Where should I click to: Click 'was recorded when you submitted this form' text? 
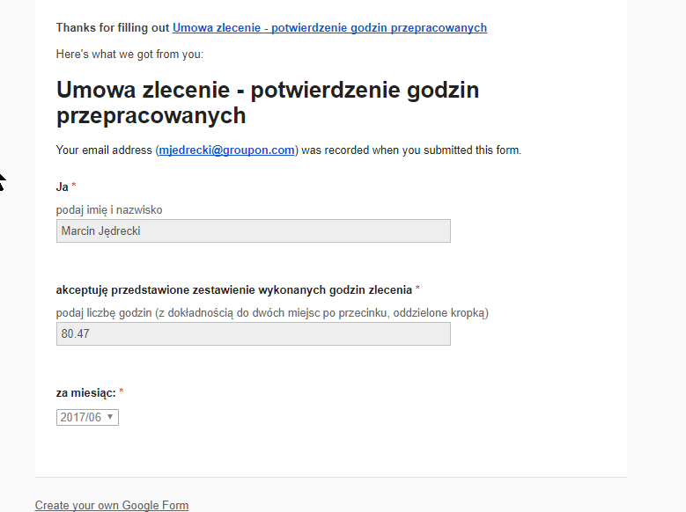coord(411,150)
